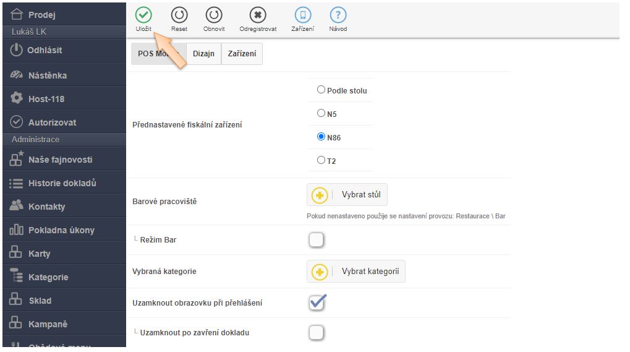Switch to the Zařízení tab
Viewport: 630px width, 352px height.
242,54
